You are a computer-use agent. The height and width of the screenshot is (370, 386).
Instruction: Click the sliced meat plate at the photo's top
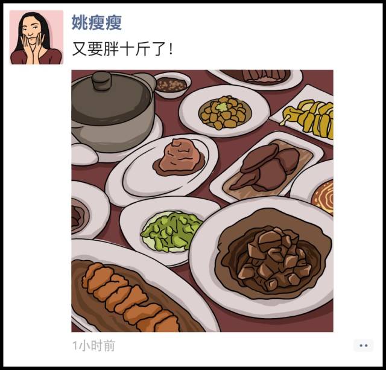click(x=256, y=77)
